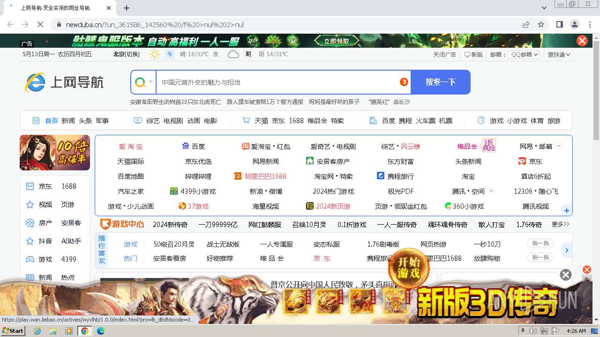
Task: Click the 京东 sidebar mail icon
Action: [30, 186]
